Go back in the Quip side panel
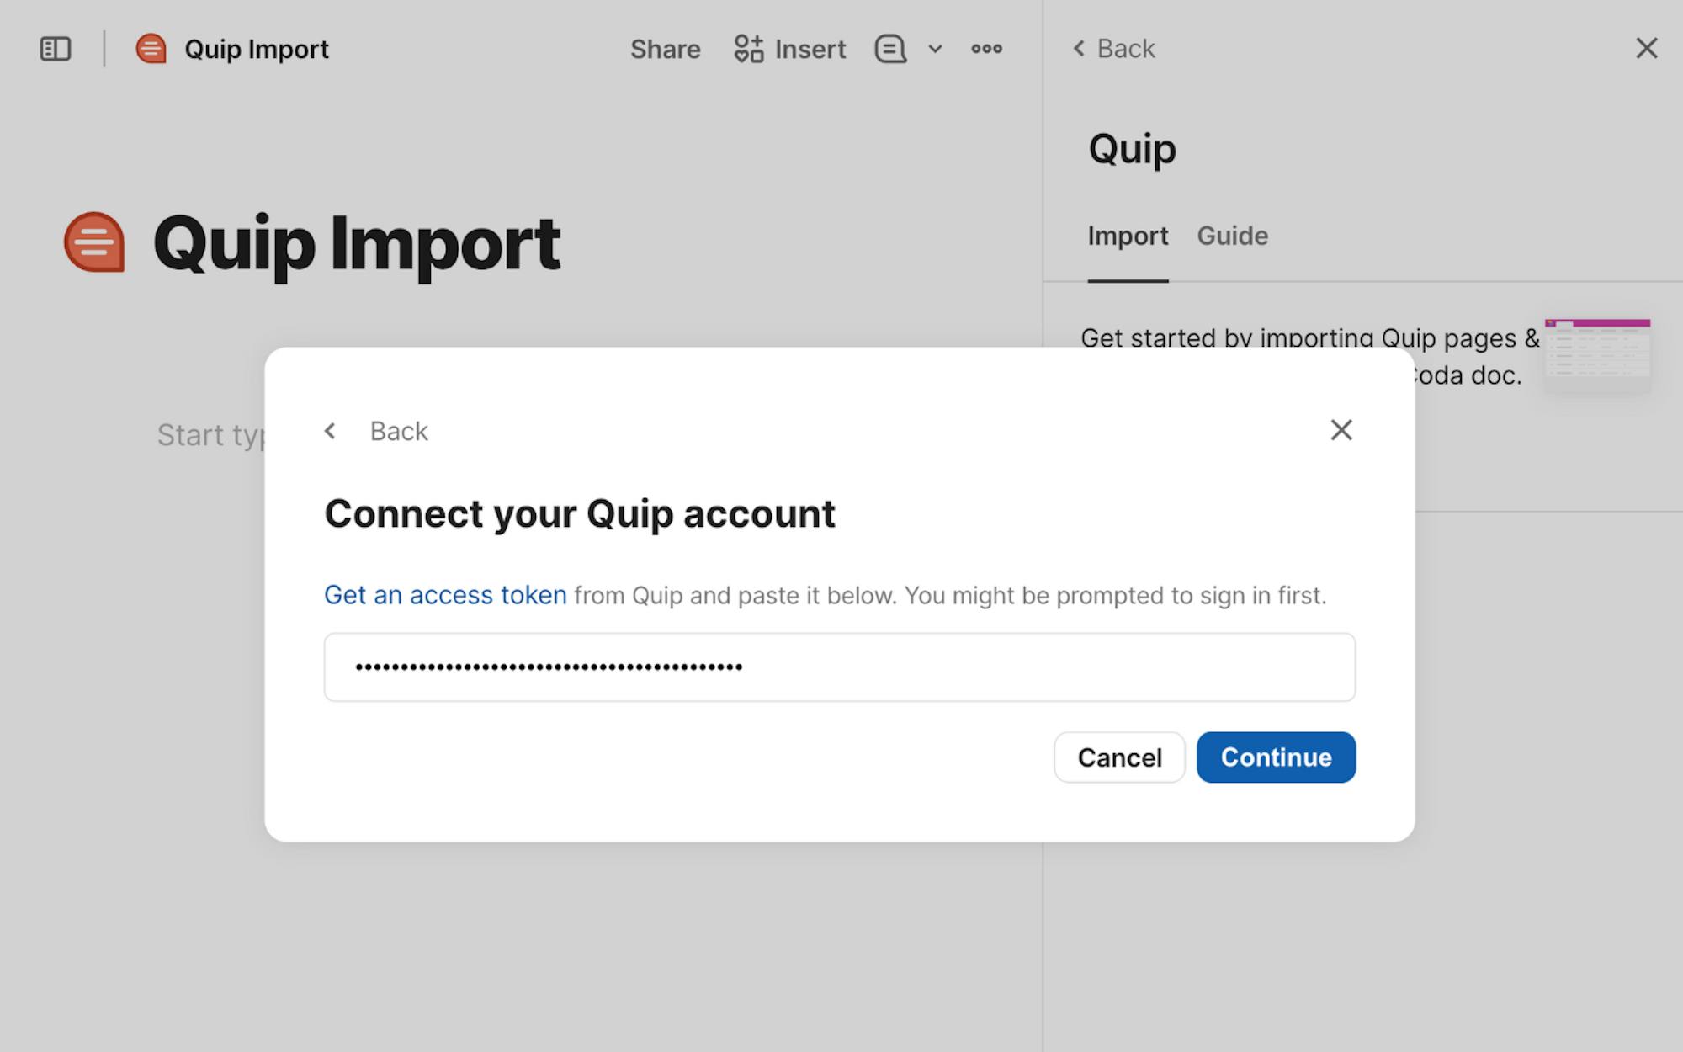This screenshot has height=1052, width=1683. [x=1113, y=49]
